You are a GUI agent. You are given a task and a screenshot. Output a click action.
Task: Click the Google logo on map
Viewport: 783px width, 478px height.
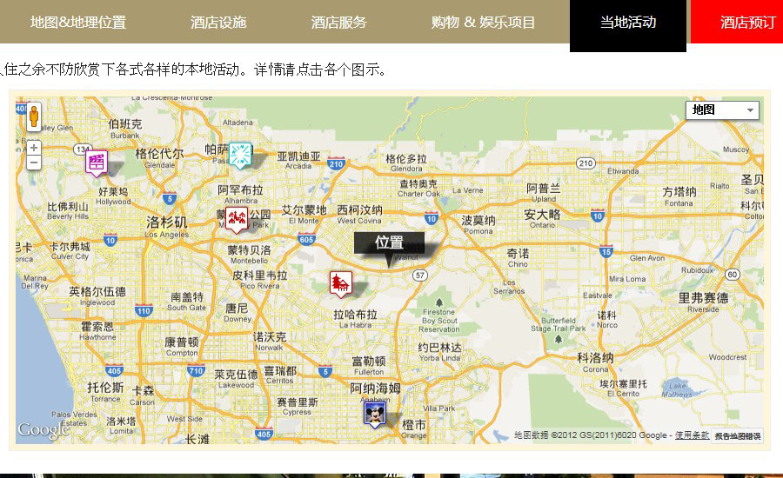[x=43, y=430]
